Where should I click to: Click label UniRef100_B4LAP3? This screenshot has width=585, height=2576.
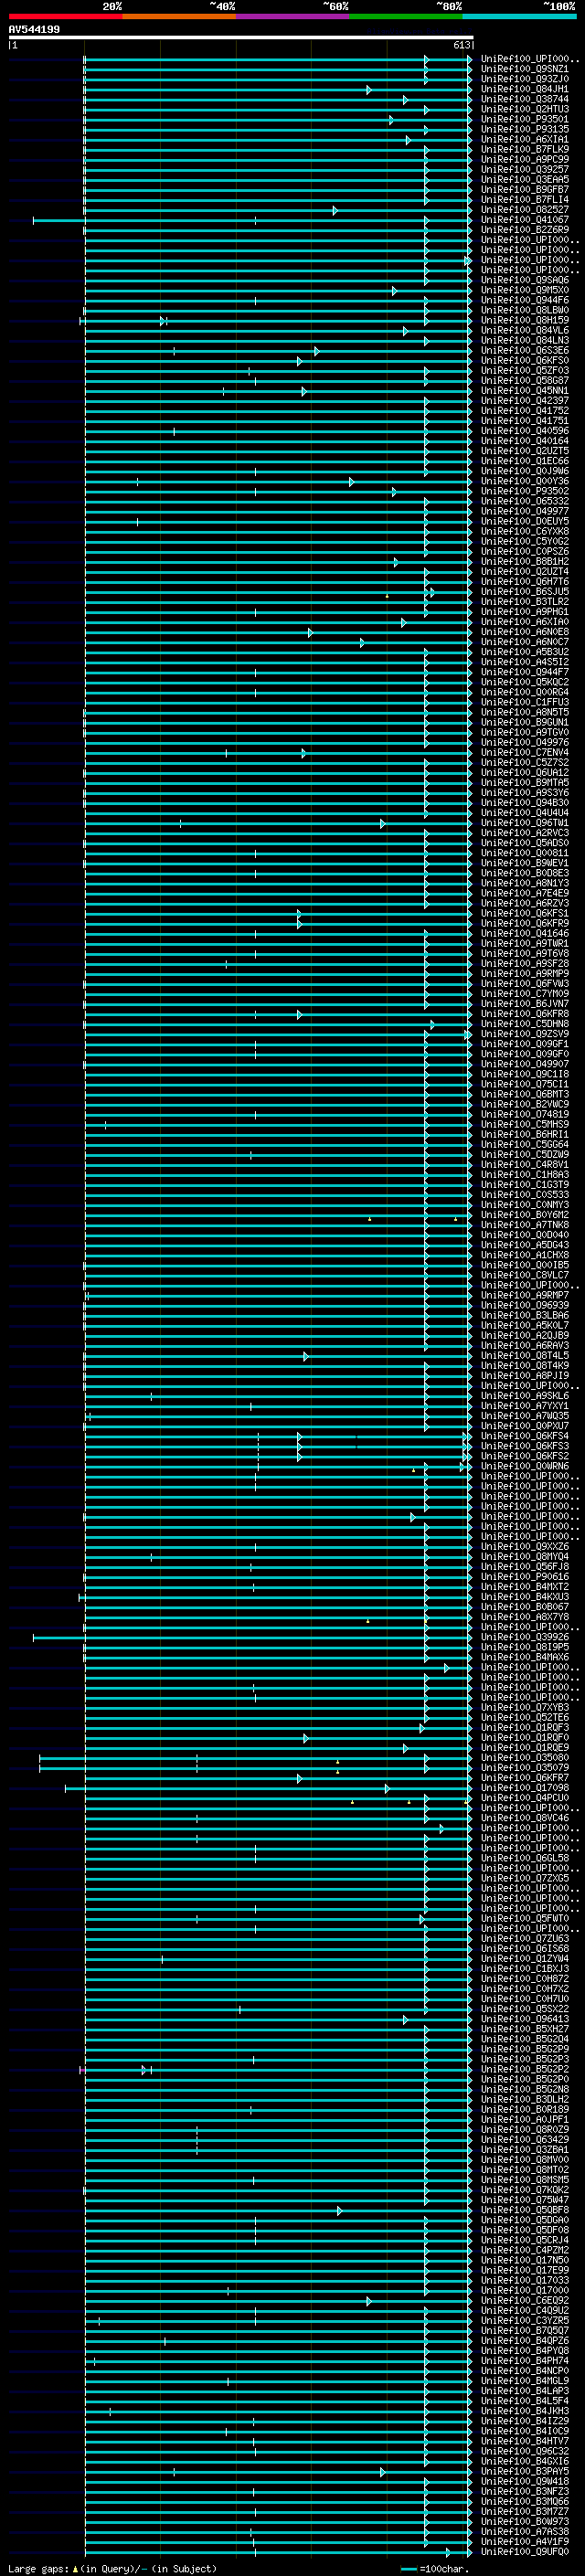pos(525,2390)
